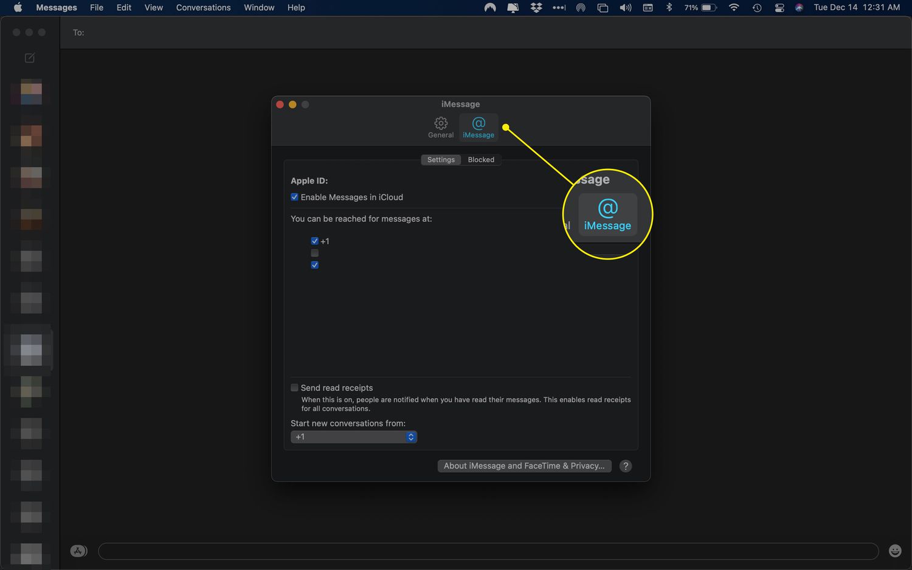Select the iMessage preferences icon
912x570 pixels.
point(478,128)
